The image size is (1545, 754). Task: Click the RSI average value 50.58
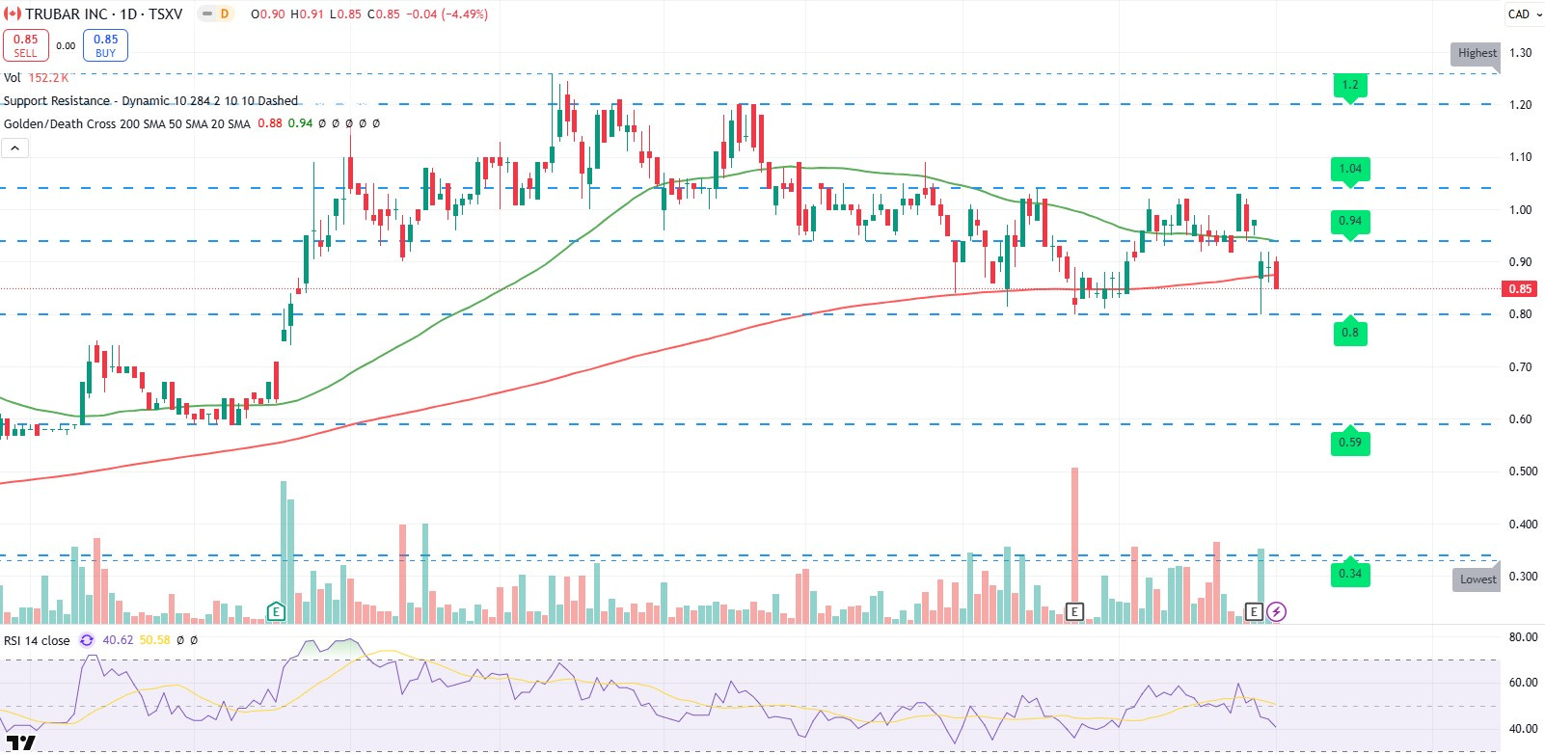pos(154,640)
